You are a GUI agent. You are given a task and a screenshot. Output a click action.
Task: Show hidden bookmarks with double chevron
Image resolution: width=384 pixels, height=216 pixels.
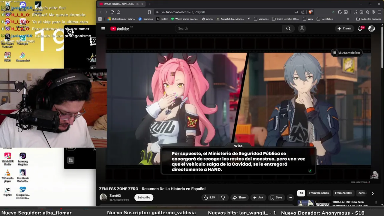tap(348, 19)
